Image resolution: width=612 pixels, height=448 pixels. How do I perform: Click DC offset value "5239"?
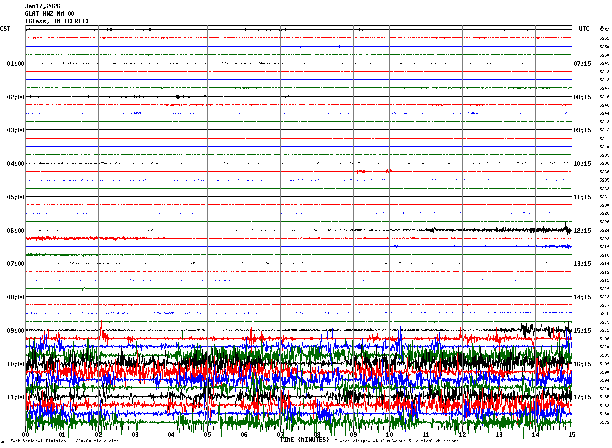[x=604, y=155]
